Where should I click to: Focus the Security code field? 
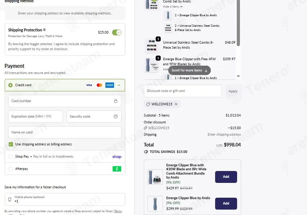point(94,117)
